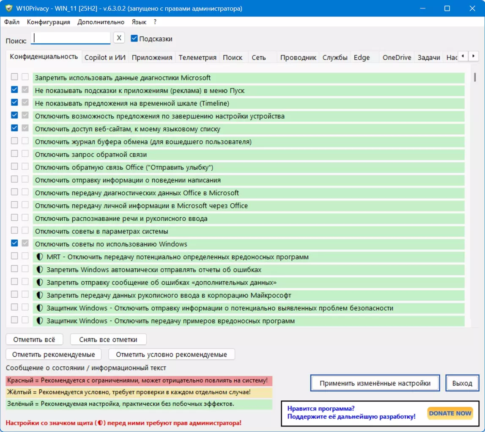Toggle the Подсказки checkbox
The image size is (485, 432).
[x=134, y=39]
